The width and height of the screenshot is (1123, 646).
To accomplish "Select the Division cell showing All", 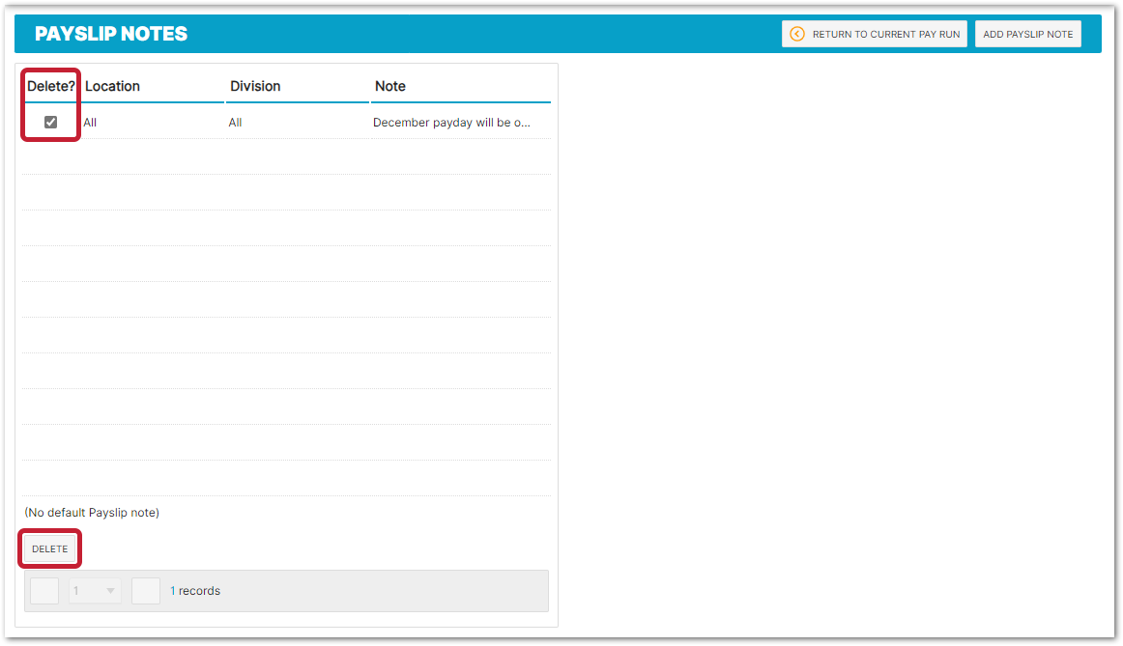I will point(235,123).
